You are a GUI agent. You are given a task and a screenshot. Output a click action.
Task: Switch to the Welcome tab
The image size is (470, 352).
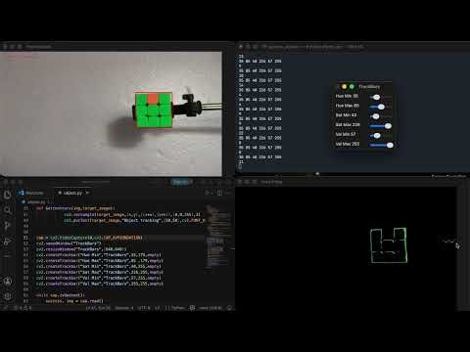click(x=31, y=193)
